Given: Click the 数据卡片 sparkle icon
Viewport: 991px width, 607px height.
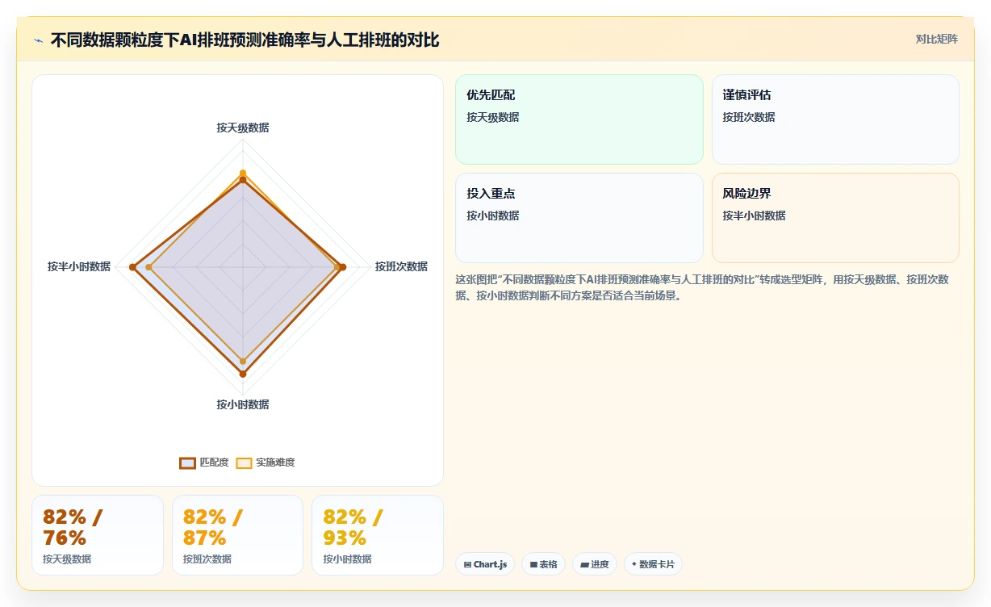Looking at the screenshot, I should click(634, 565).
